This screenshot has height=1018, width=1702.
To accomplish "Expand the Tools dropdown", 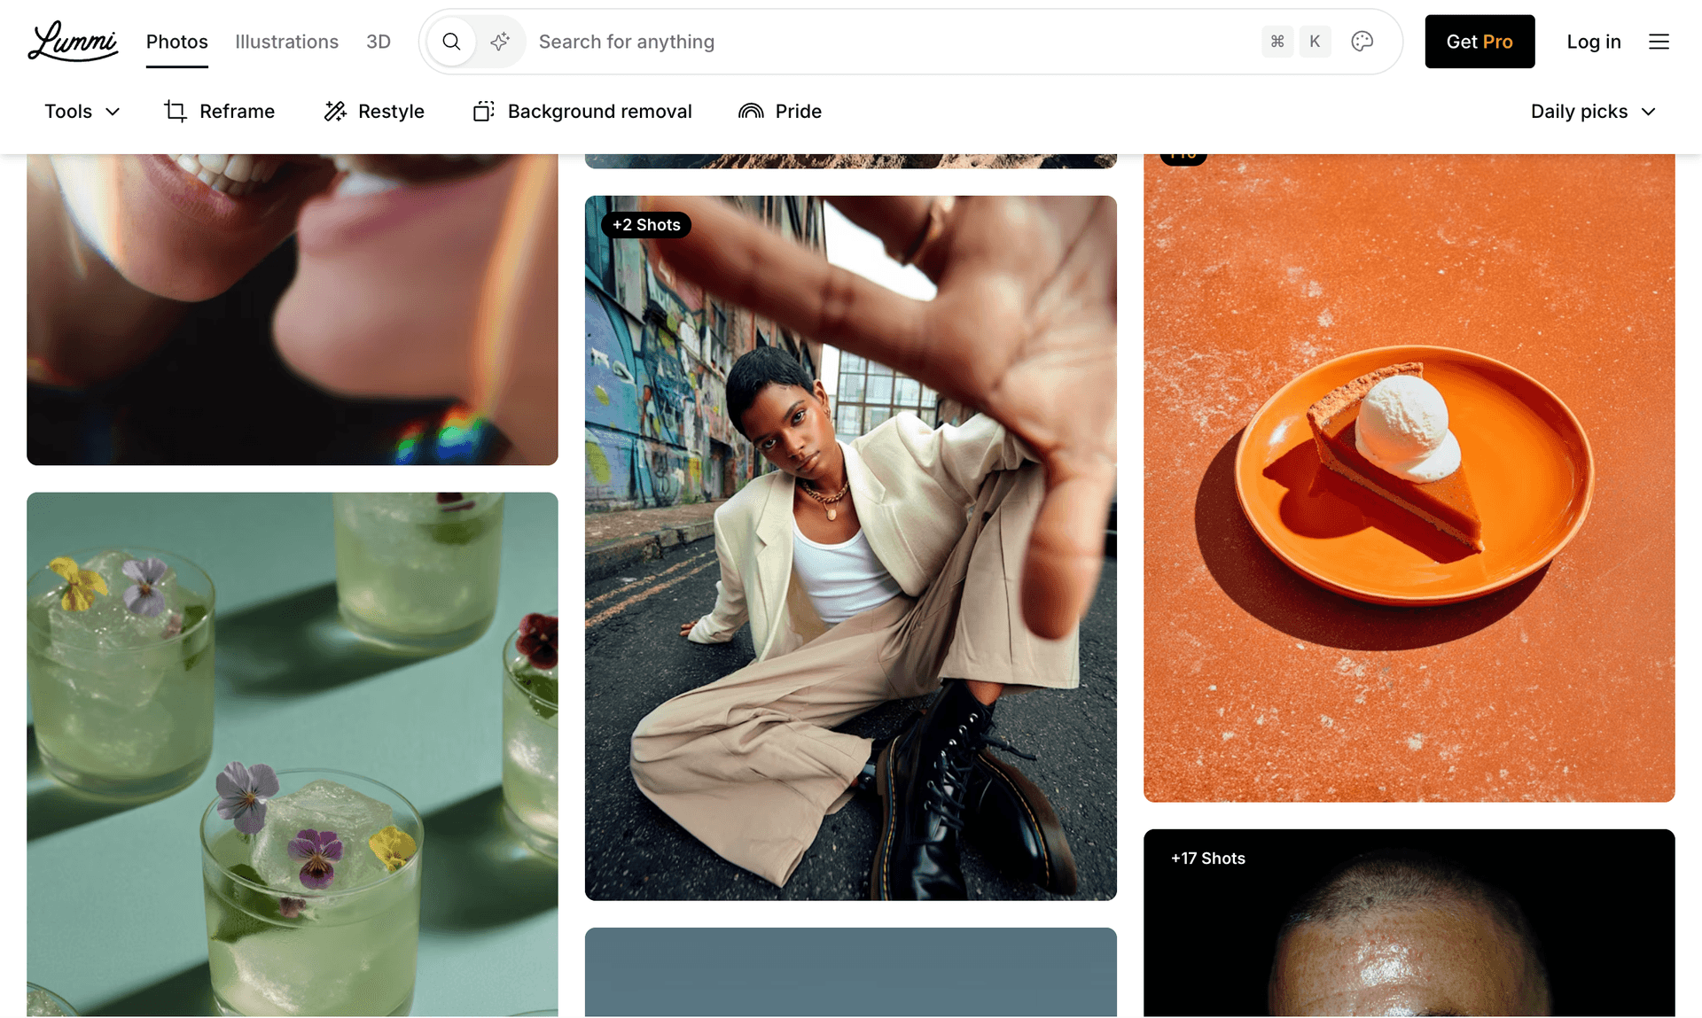I will point(82,112).
